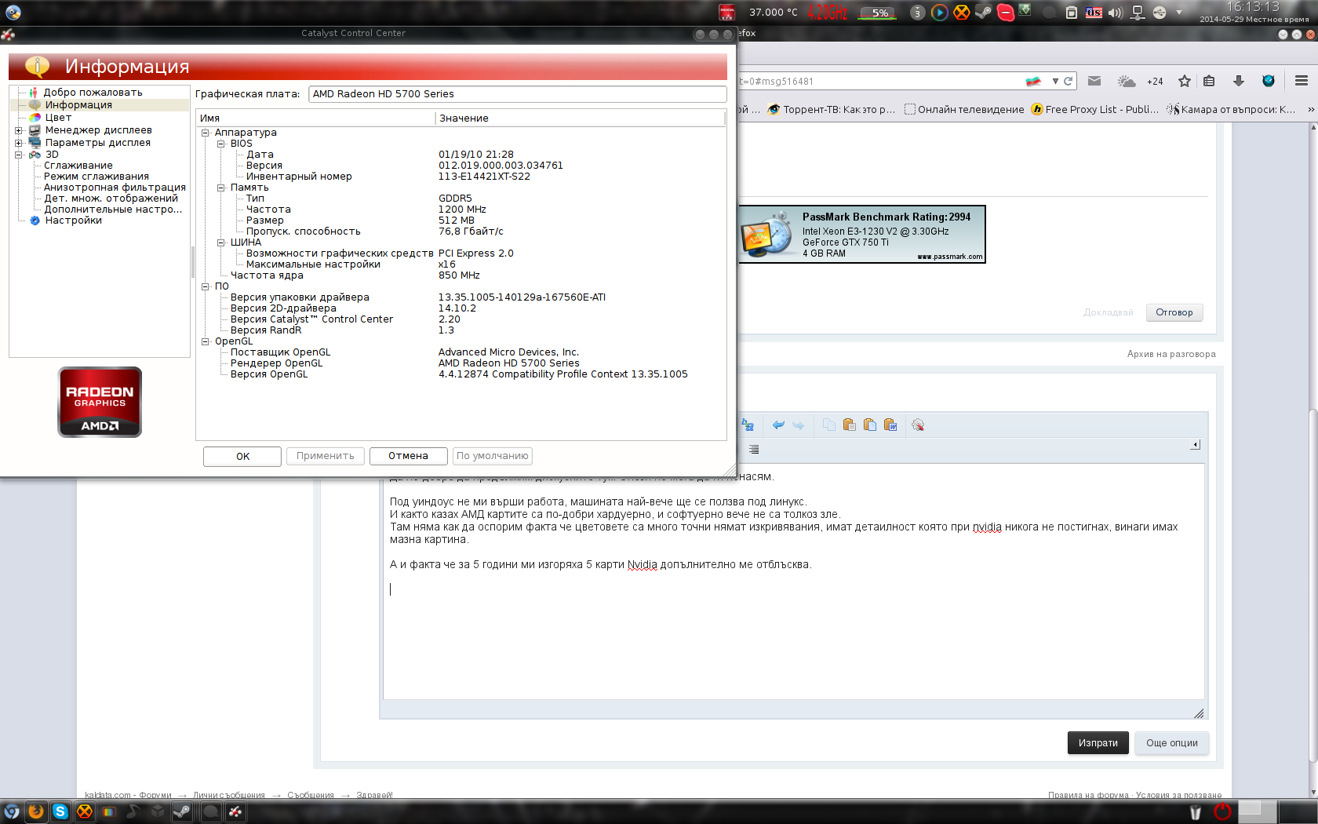
Task: Click paste as plain text icon
Action: point(870,425)
